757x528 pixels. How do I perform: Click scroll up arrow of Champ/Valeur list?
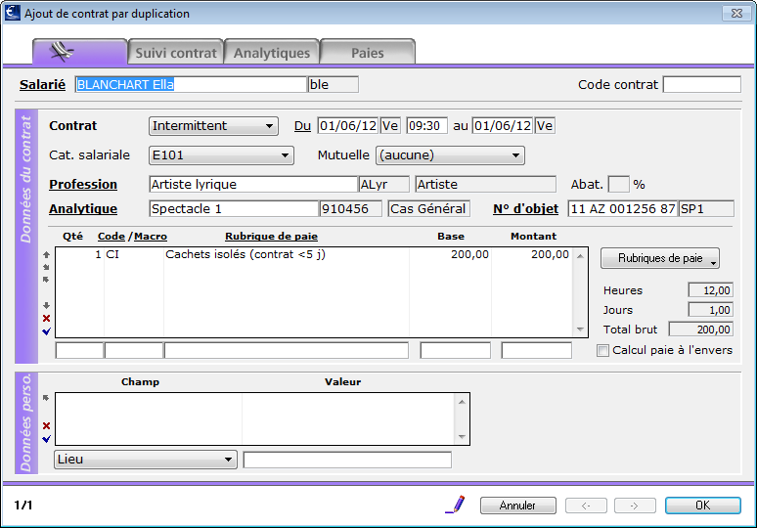click(462, 402)
